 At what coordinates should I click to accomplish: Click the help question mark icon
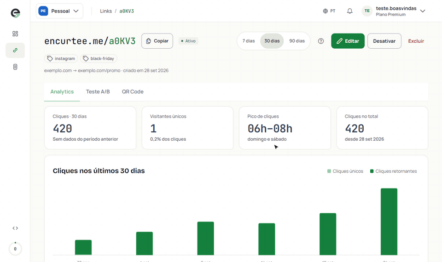321,41
